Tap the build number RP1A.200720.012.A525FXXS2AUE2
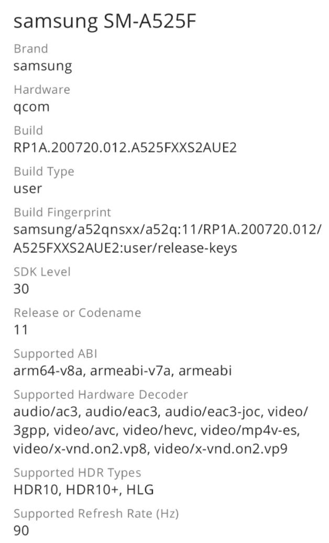 [125, 148]
